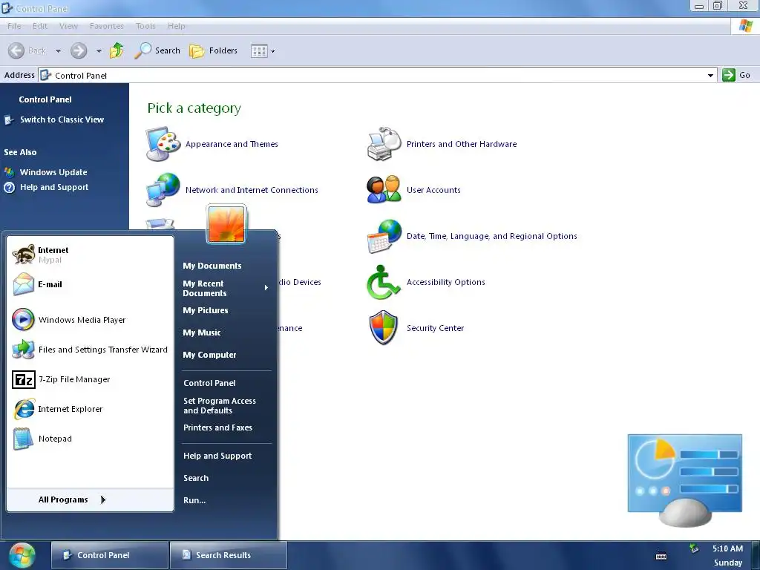
Task: Click the Accessibility Options wheelchair icon
Action: 383,282
